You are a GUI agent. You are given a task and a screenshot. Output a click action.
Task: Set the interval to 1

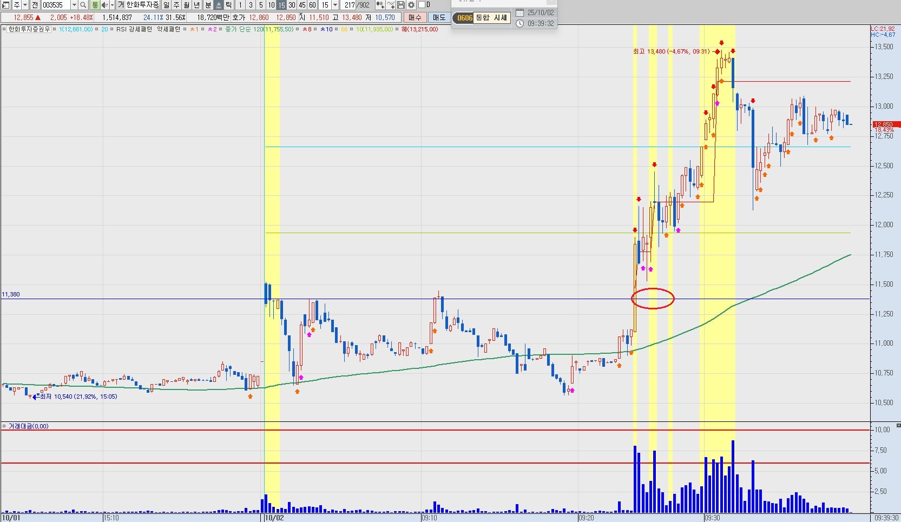tap(240, 5)
